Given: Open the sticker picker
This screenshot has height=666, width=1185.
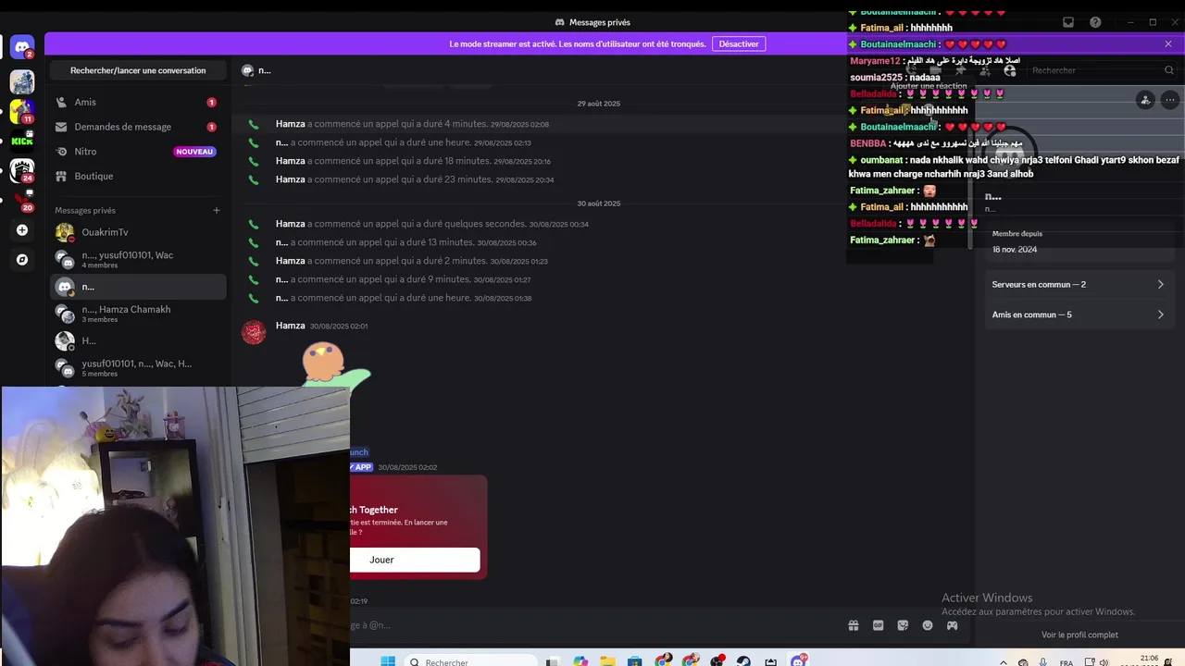Looking at the screenshot, I should (x=903, y=625).
